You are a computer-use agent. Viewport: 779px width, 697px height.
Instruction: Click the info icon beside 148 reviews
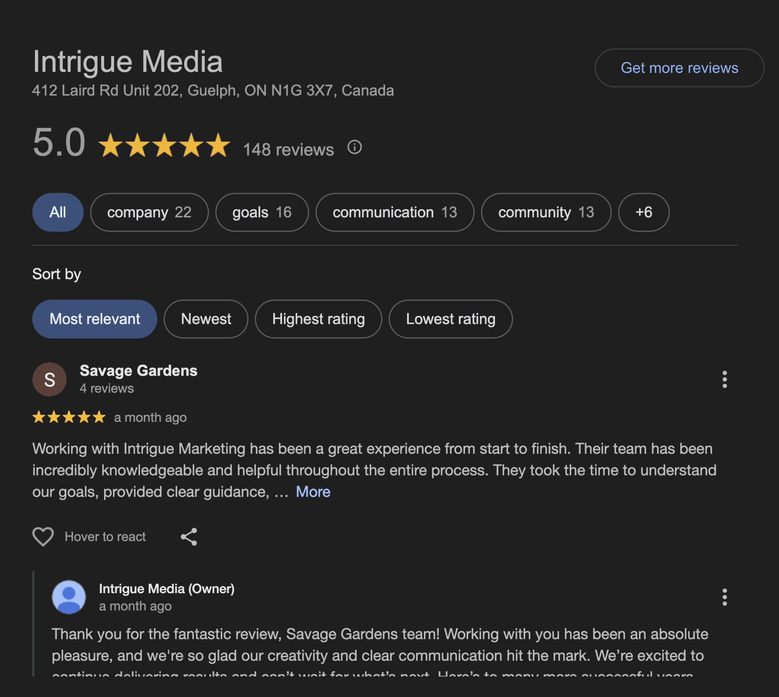tap(354, 147)
